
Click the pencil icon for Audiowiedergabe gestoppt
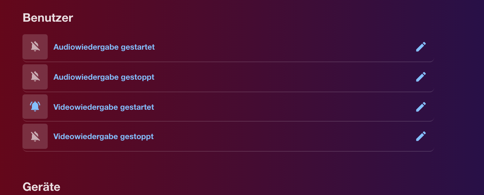click(421, 77)
